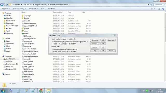
Task: Open Music library in sidebar
Action: (8, 46)
